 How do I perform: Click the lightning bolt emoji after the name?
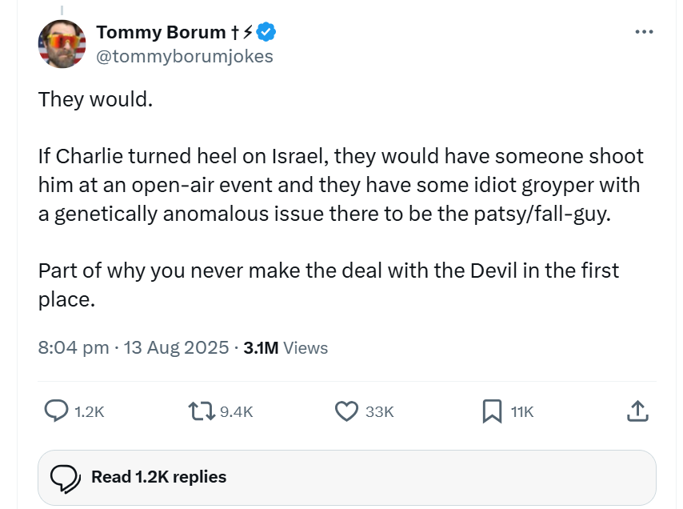tap(247, 32)
